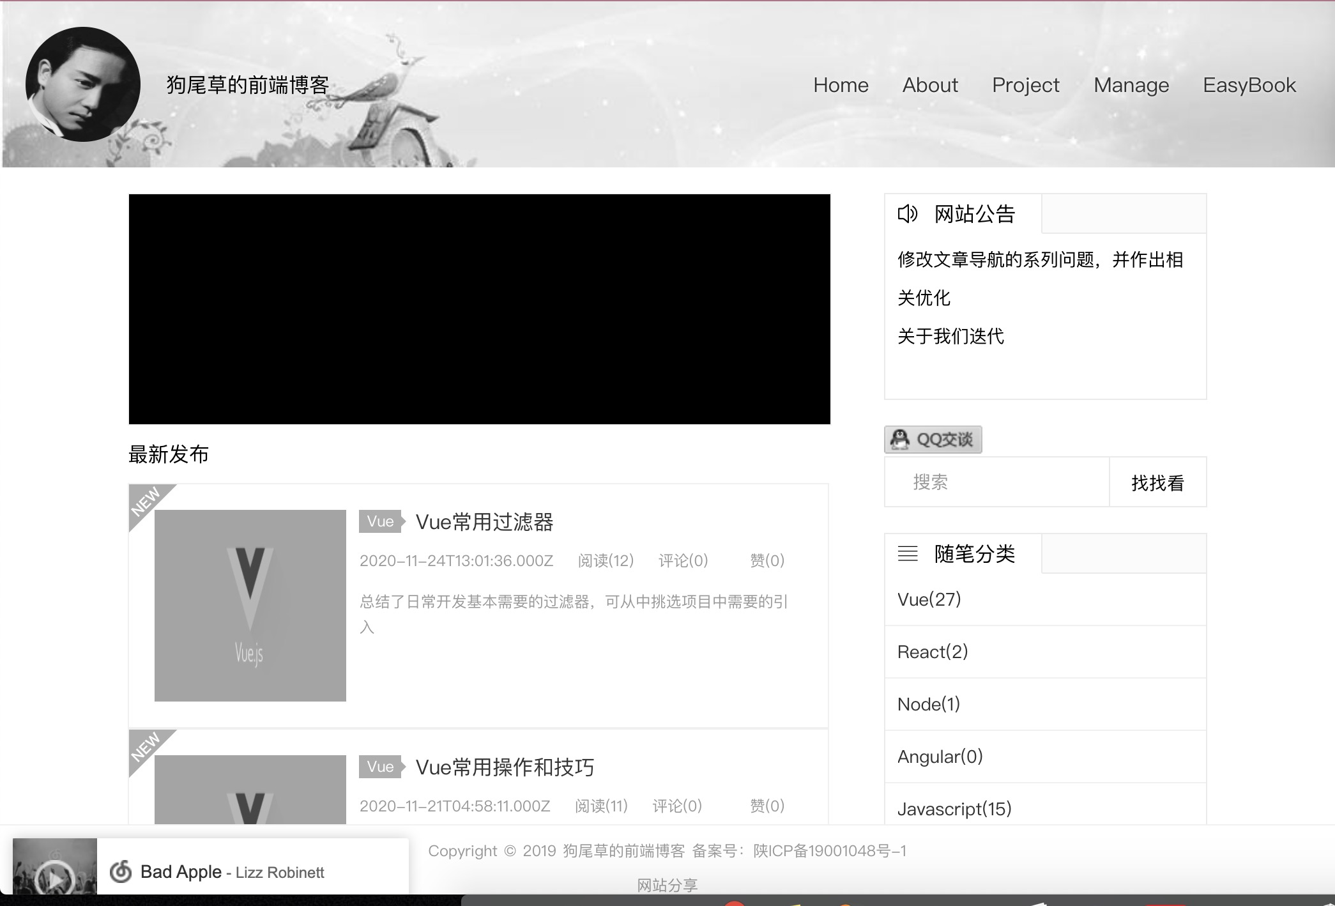Screen dimensions: 1335x906
Task: Click 阅读(11) on second article
Action: tap(601, 806)
